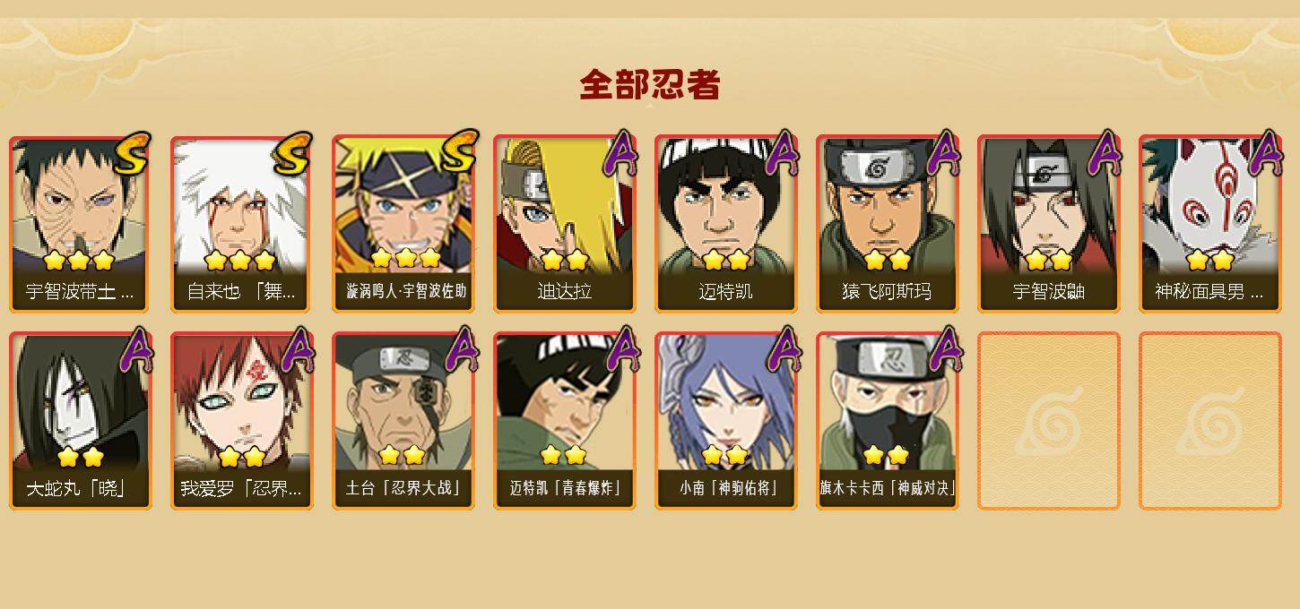Select the 大蛇丸「晓」 ninja card
This screenshot has height=609, width=1300.
click(x=81, y=421)
